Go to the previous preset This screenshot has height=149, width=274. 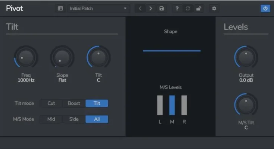[140, 9]
